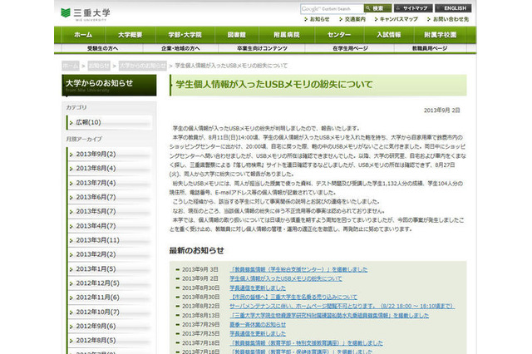
Task: Click the article title about USBメモリ
Action: click(x=274, y=85)
